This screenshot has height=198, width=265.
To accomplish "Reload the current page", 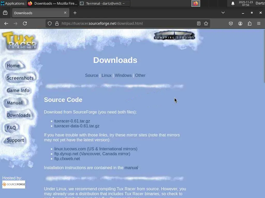I will click(25, 23).
